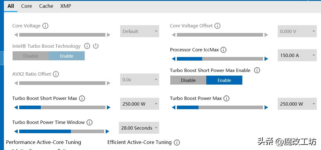Click the Core Voltage info icon
Screen dimensions: 321x150
45,26
